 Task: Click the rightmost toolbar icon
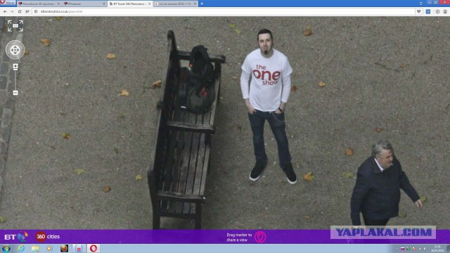[x=445, y=11]
